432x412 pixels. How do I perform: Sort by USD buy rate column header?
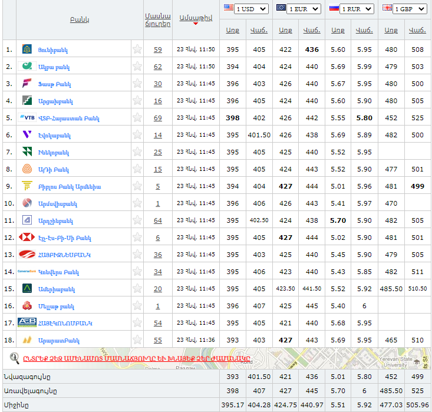tap(233, 30)
